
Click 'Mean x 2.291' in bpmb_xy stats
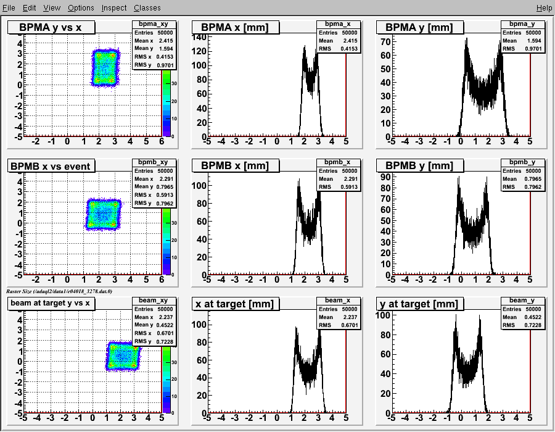point(154,179)
